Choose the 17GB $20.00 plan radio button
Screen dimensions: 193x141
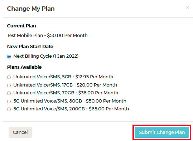(x=9, y=85)
